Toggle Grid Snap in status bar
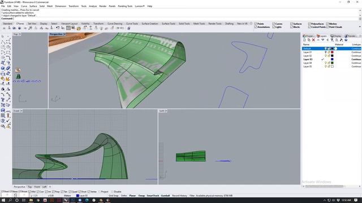Viewport: 362px width, 203px height. click(113, 196)
